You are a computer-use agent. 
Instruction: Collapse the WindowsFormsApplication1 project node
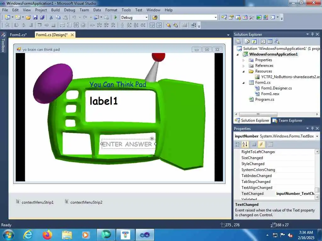pos(238,55)
